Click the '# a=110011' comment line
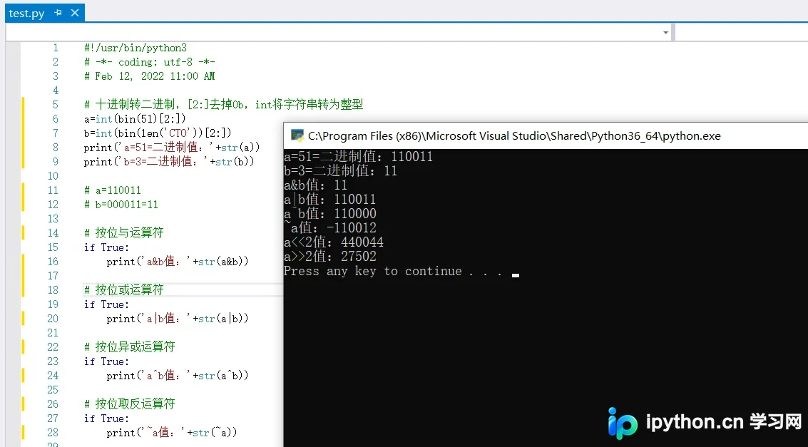Screen dimensions: 808x447 [x=113, y=190]
